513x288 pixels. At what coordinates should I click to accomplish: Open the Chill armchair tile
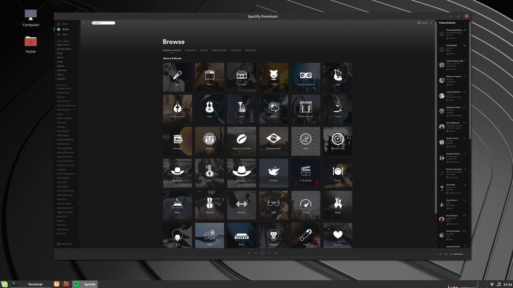274,77
